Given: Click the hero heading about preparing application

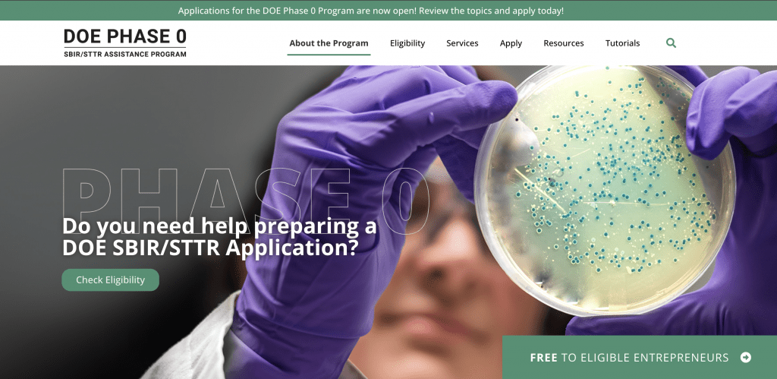Looking at the screenshot, I should 219,237.
